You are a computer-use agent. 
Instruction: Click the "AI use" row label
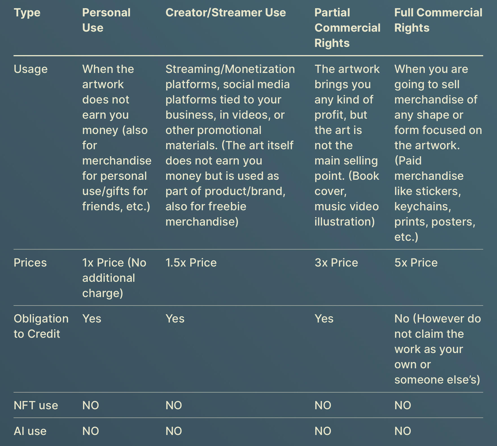[x=30, y=431]
